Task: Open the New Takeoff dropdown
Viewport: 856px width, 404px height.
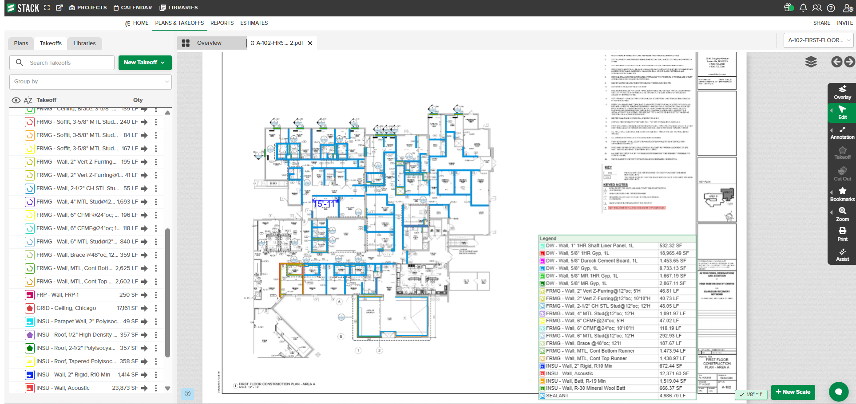Action: [145, 63]
